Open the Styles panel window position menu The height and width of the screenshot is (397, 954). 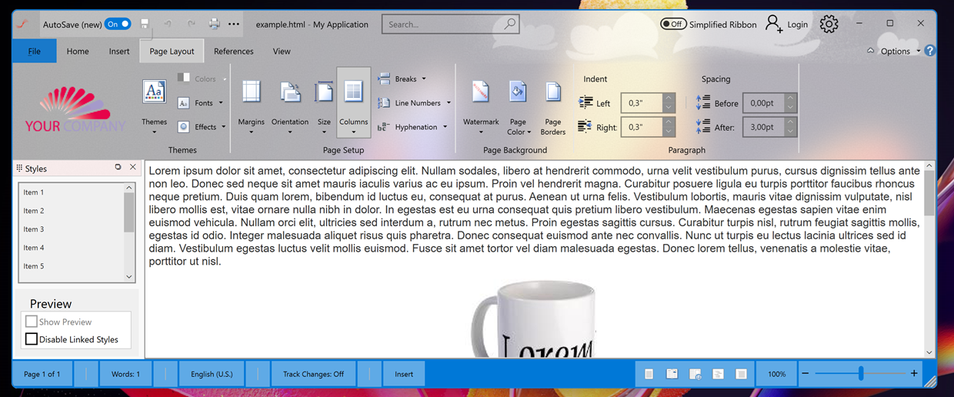pos(118,167)
